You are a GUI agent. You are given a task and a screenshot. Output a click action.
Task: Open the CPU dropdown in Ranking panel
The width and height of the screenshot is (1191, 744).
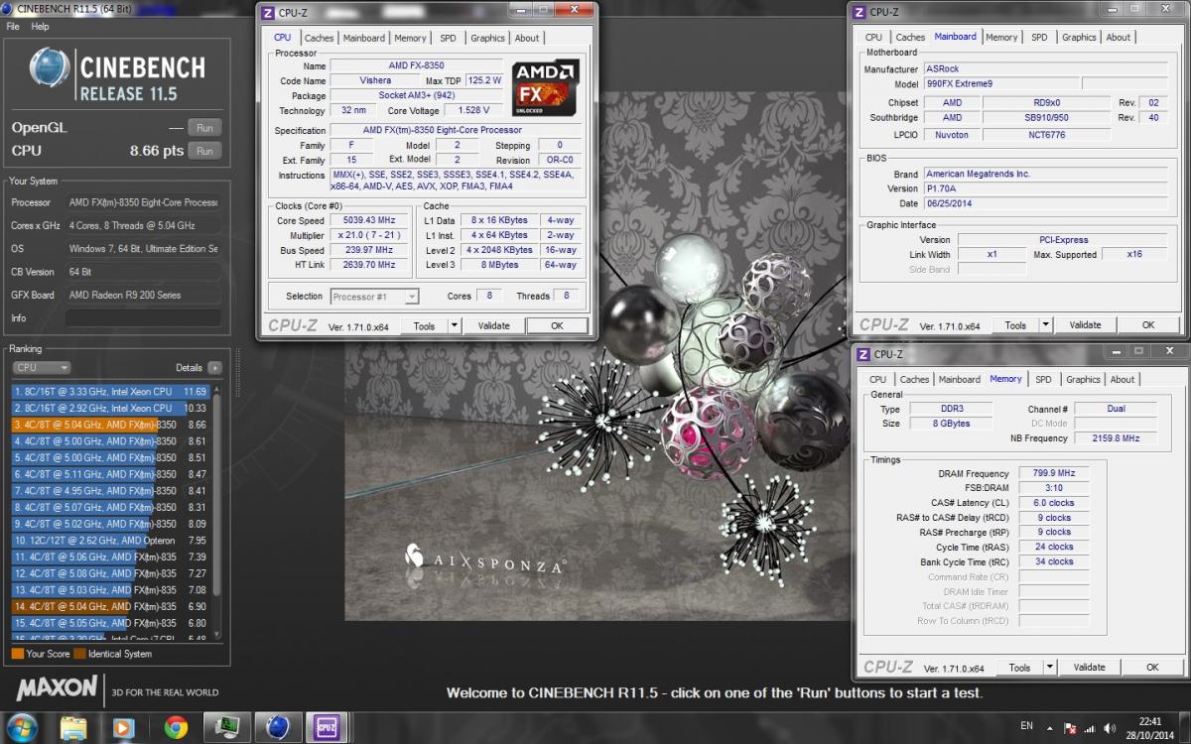click(41, 367)
